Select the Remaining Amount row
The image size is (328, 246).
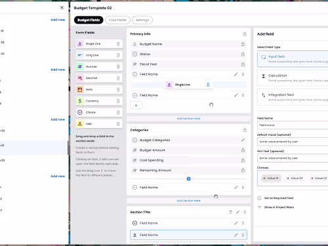click(x=188, y=170)
